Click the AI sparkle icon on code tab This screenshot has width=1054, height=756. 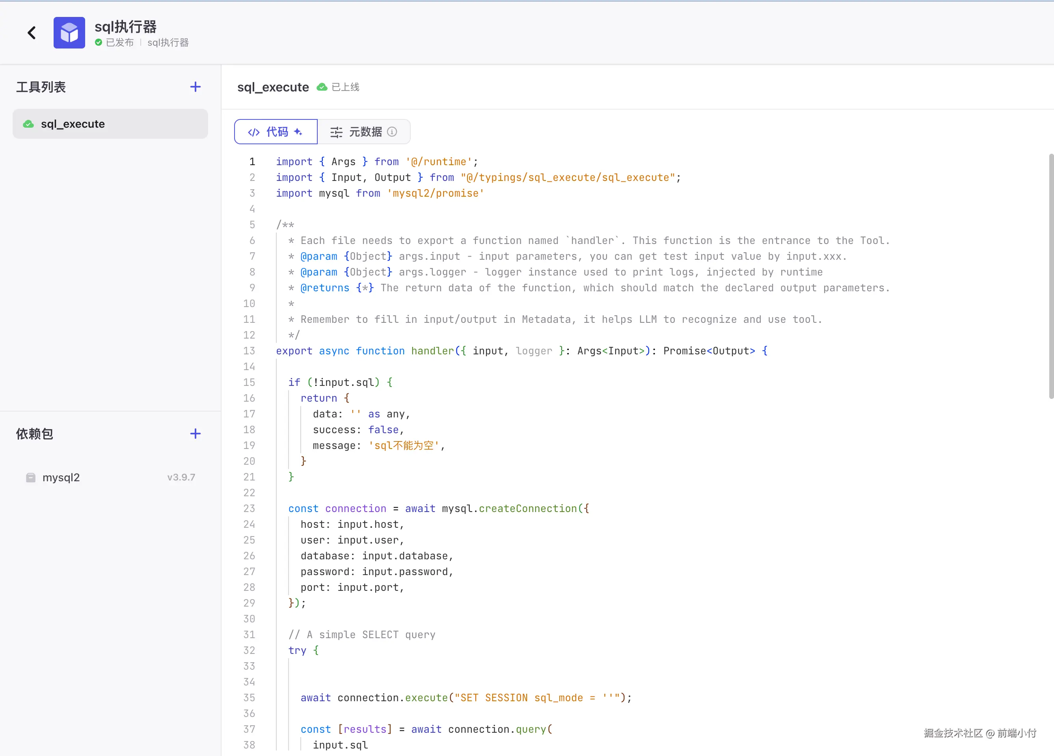(298, 132)
